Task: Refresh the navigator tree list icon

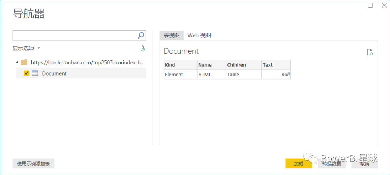Action: [142, 48]
